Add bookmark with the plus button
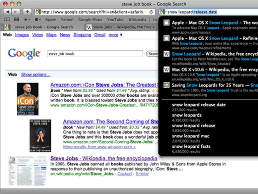This screenshot has width=258, height=194. tap(27, 12)
